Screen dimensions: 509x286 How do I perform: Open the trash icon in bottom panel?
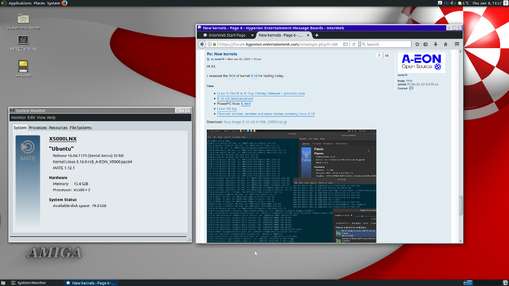[x=505, y=283]
